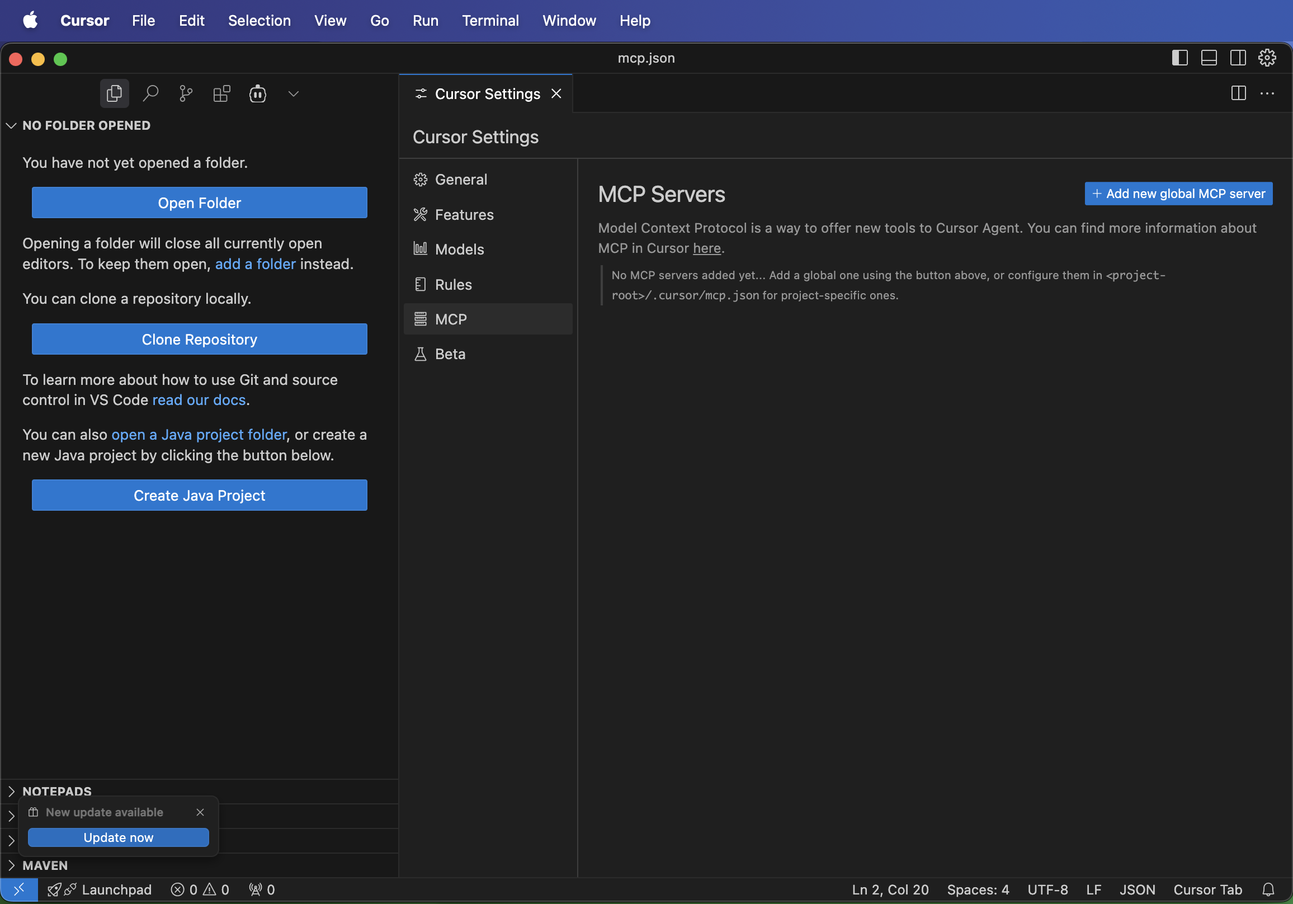
Task: Expand the MAVEN section
Action: 45,865
